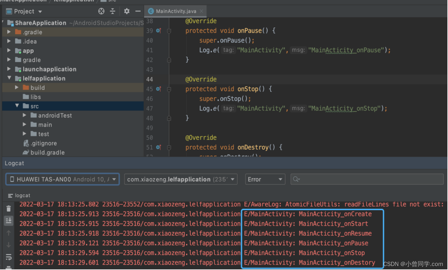Open the com.xiaozeng.lelfapplication process dropdown

coord(181,179)
